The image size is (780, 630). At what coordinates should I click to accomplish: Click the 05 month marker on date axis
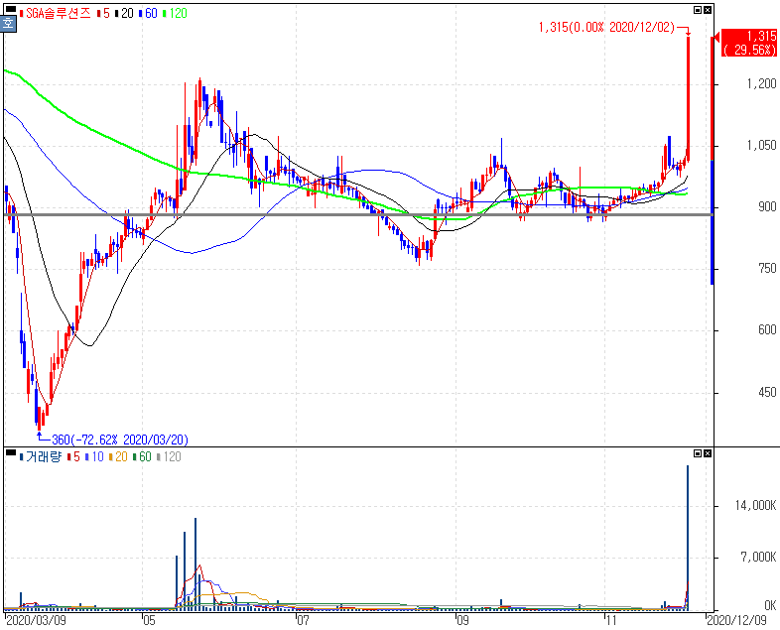[x=149, y=620]
